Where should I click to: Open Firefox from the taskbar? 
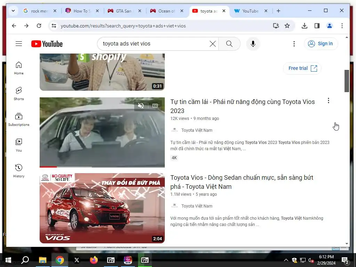coord(94,260)
